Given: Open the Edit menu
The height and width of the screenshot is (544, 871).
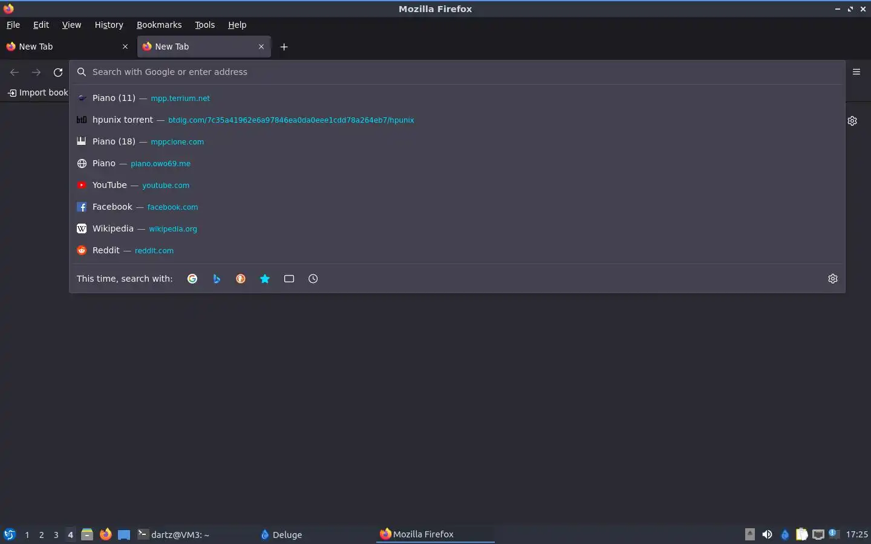Looking at the screenshot, I should (41, 25).
